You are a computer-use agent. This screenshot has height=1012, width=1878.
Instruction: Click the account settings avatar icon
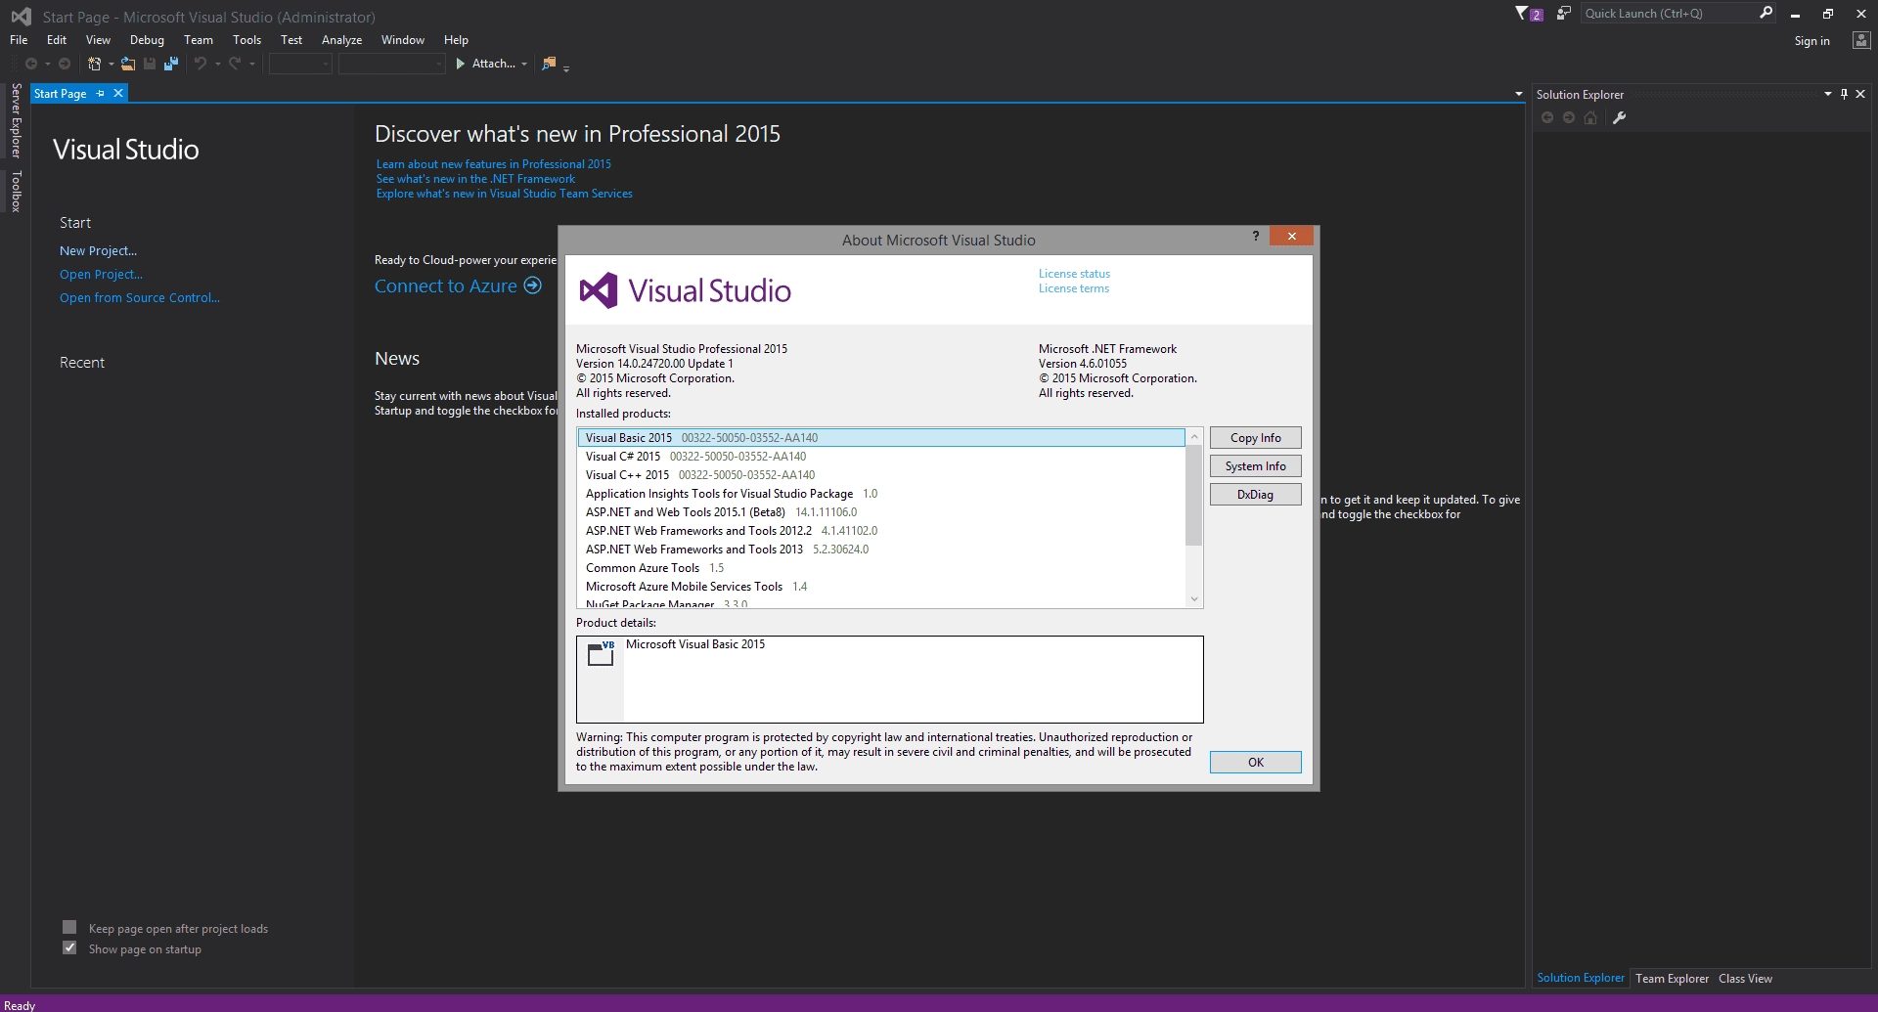coord(1861,40)
